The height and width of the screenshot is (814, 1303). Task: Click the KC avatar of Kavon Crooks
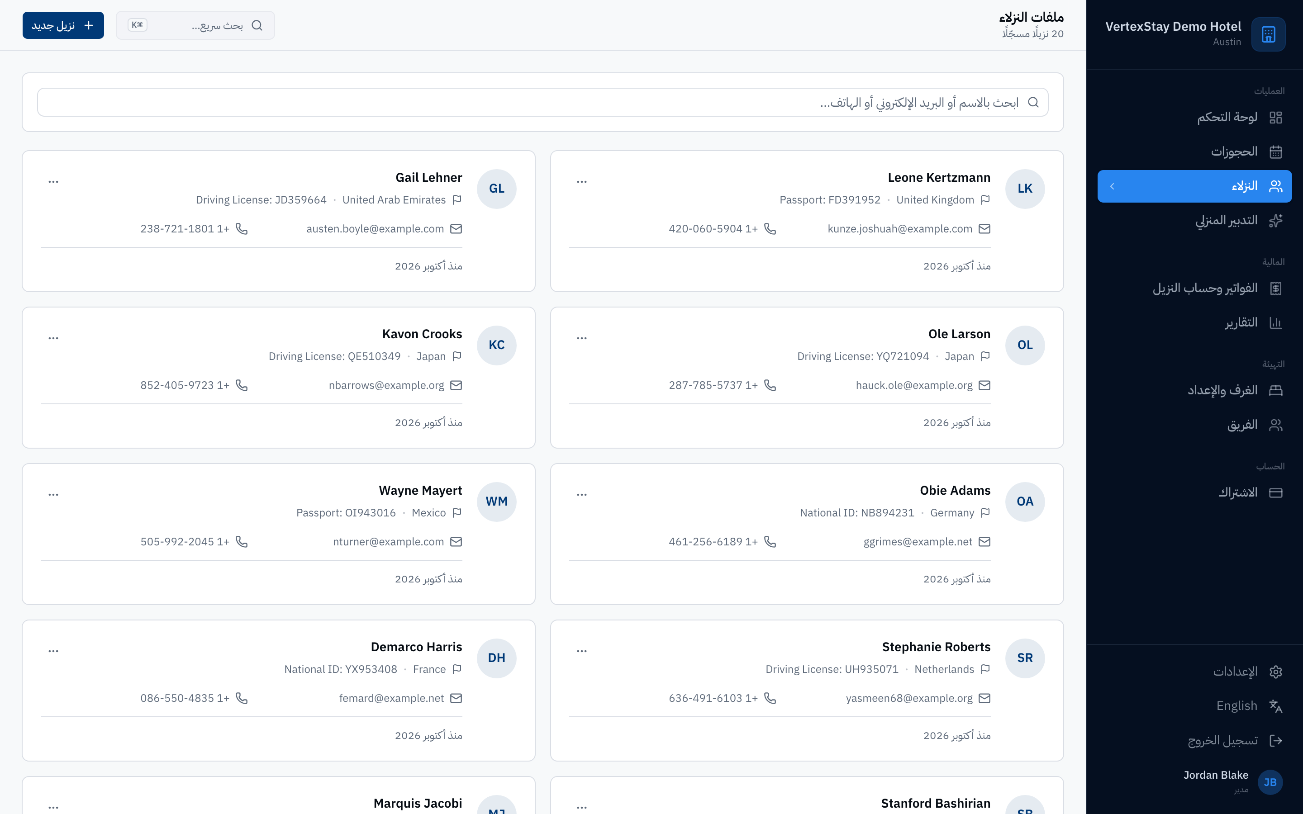[x=496, y=345]
